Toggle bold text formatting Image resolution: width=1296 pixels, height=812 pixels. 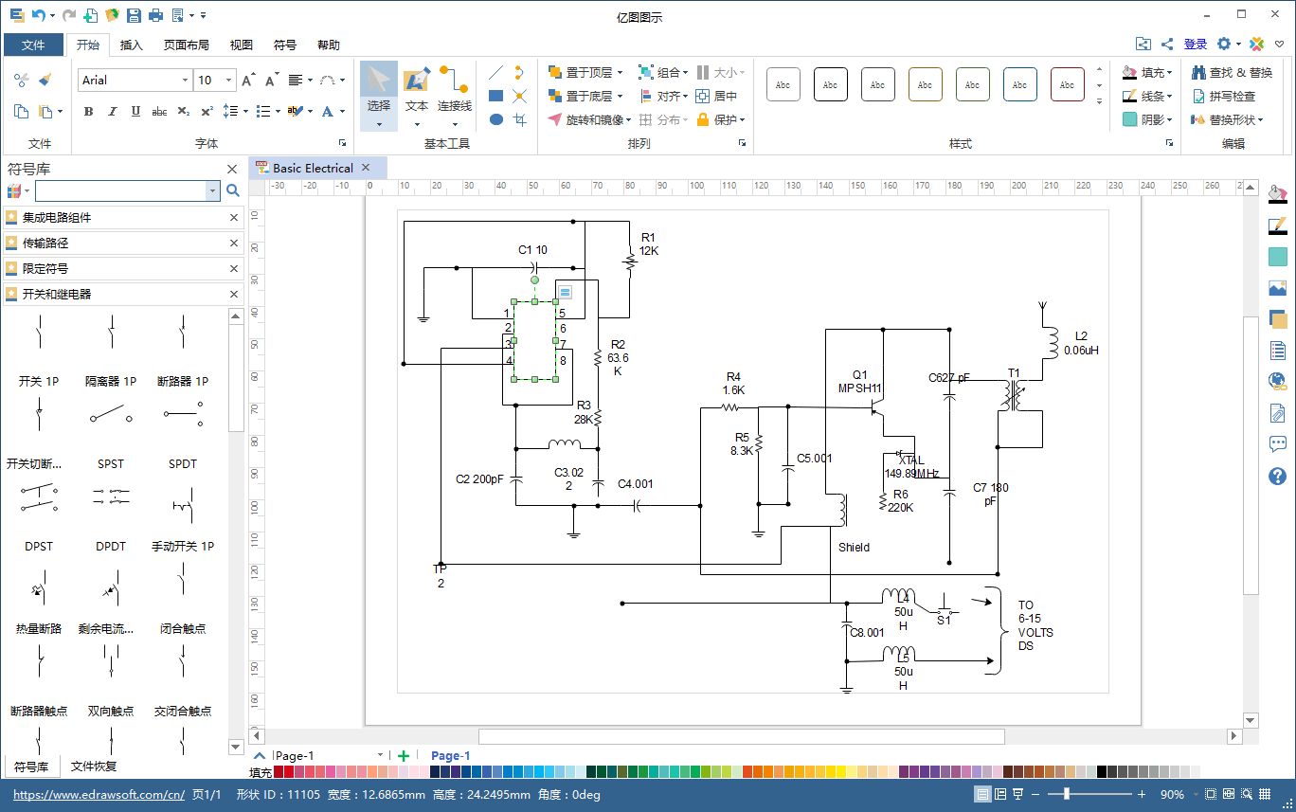pyautogui.click(x=88, y=112)
